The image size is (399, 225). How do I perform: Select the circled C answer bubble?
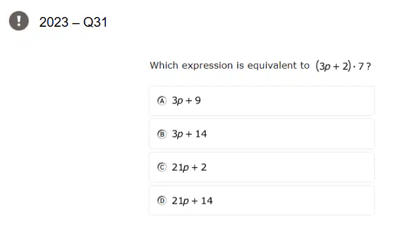coord(162,167)
